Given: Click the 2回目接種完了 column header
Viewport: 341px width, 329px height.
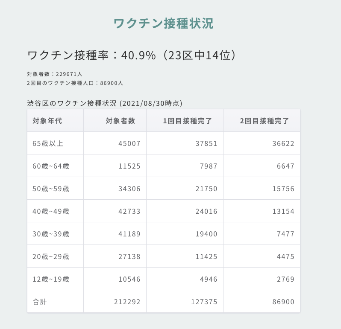Looking at the screenshot, I should (265, 121).
